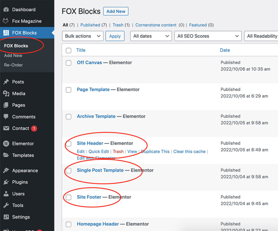The image size is (278, 231).
Task: Check the Homepage Header row checkbox
Action: point(68,224)
